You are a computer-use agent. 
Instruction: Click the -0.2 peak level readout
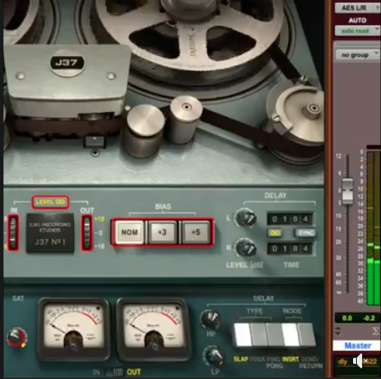[x=369, y=318]
